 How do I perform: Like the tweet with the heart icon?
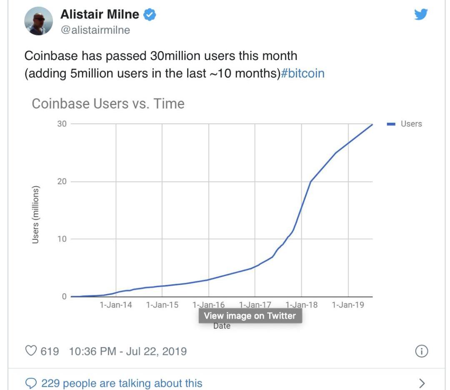click(x=31, y=351)
